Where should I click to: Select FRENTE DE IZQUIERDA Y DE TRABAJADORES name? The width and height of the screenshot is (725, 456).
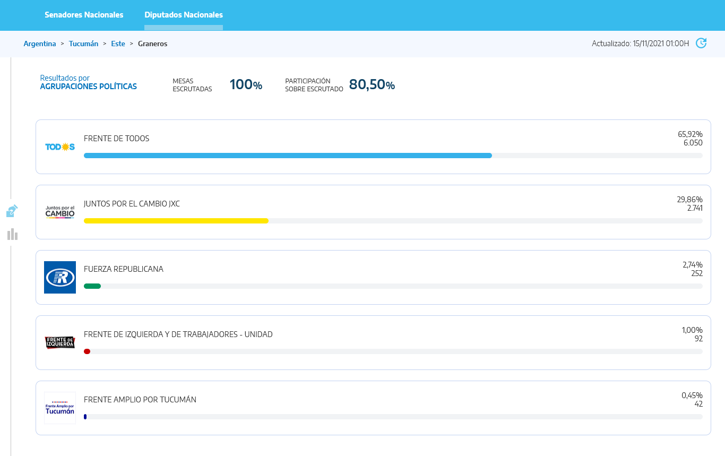(178, 334)
